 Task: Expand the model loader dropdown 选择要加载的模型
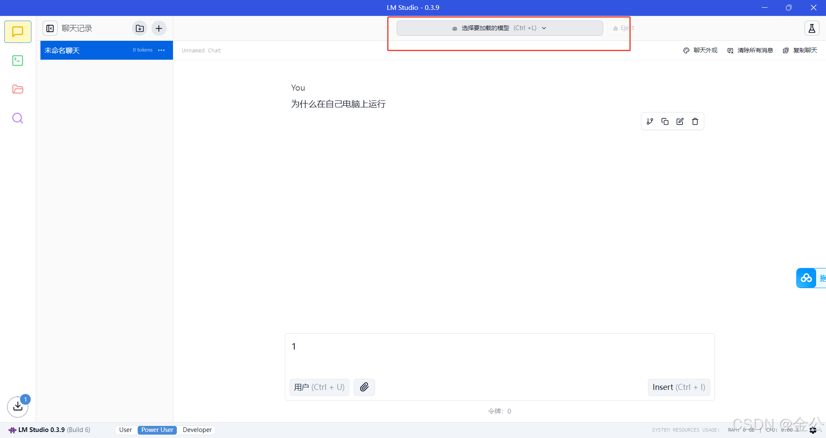pyautogui.click(x=499, y=28)
